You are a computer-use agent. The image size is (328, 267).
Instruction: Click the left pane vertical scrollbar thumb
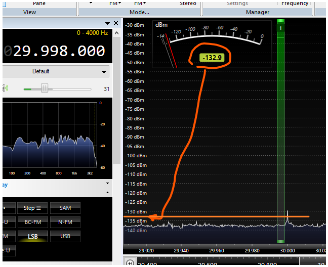tap(117, 100)
